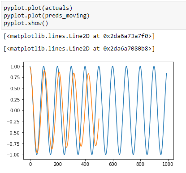Click y-axis tick label −1.00
The height and width of the screenshot is (173, 186).
[x=13, y=155]
